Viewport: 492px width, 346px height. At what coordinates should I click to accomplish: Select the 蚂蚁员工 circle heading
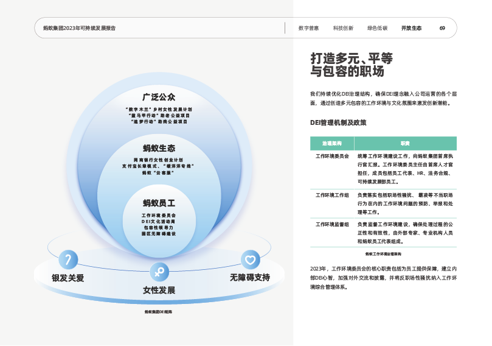(159, 203)
